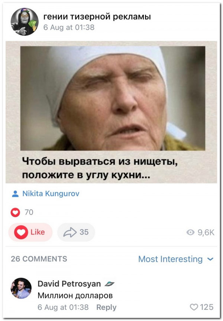Click the share count 35
Image resolution: width=223 pixels, height=321 pixels.
click(x=84, y=232)
